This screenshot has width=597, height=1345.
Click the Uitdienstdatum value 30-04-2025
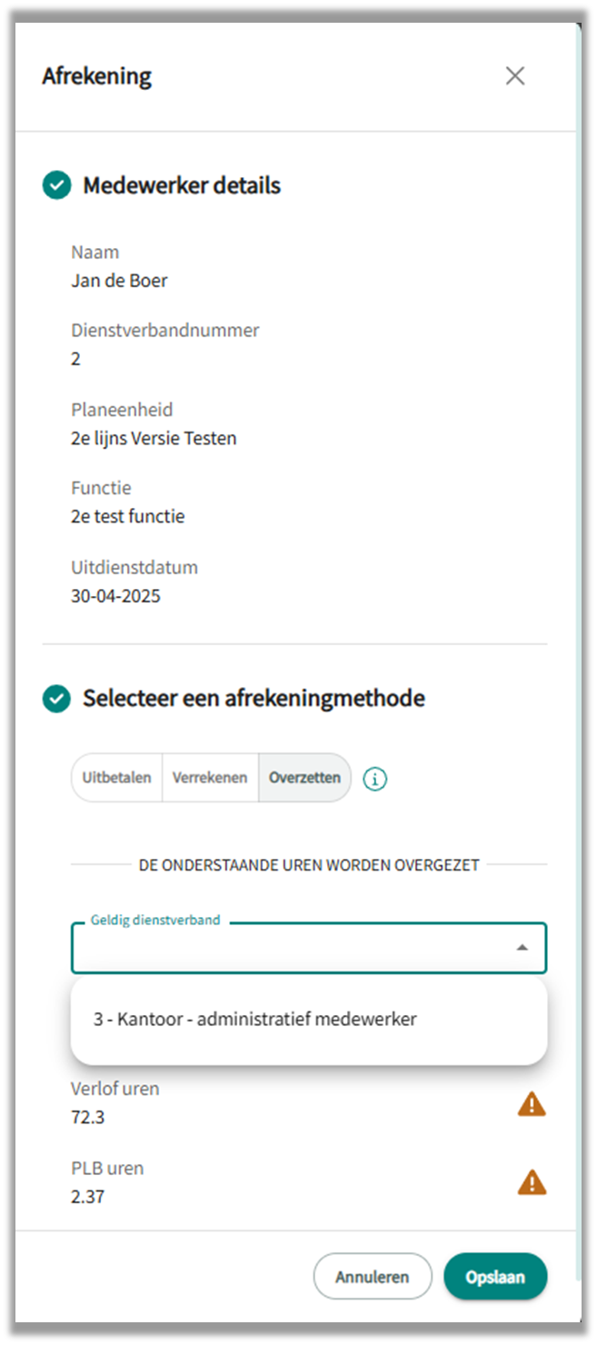115,597
